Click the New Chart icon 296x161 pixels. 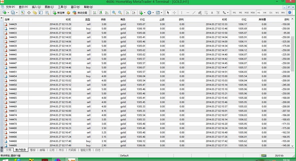tap(4, 13)
